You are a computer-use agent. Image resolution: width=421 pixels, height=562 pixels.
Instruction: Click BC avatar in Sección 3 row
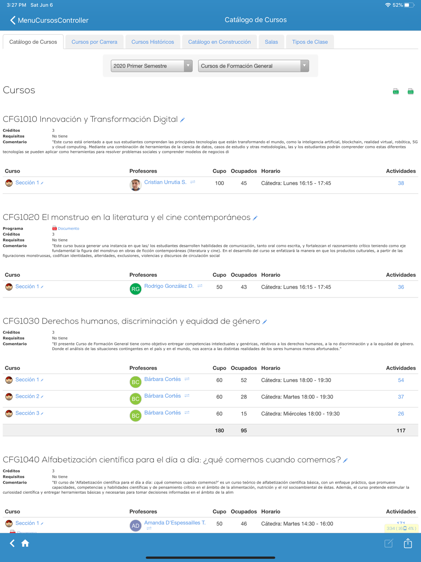[x=136, y=416]
